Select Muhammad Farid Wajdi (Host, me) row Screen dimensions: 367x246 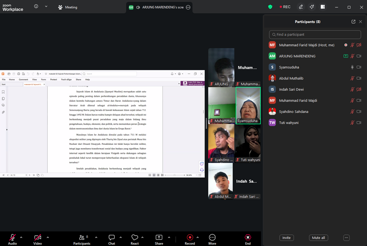point(315,45)
